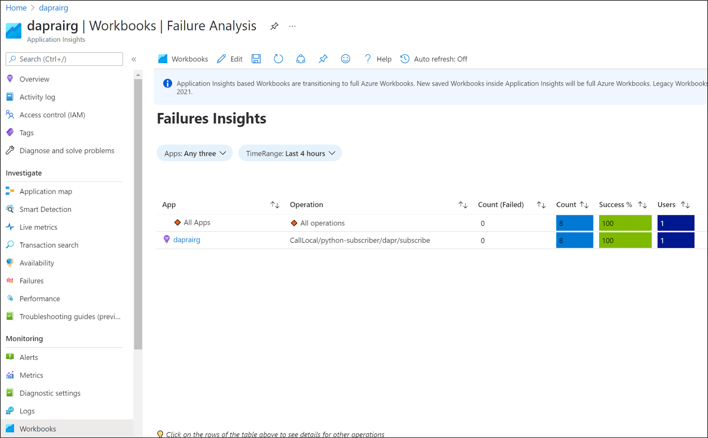Click the lightbulb tip icon under the table
Screen dimensions: 708x438
pyautogui.click(x=160, y=434)
